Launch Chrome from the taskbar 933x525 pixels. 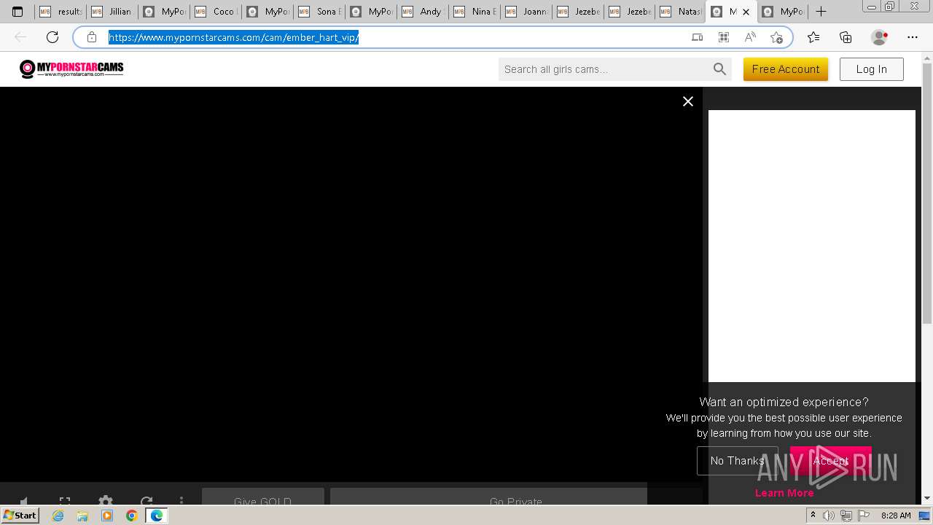point(131,516)
